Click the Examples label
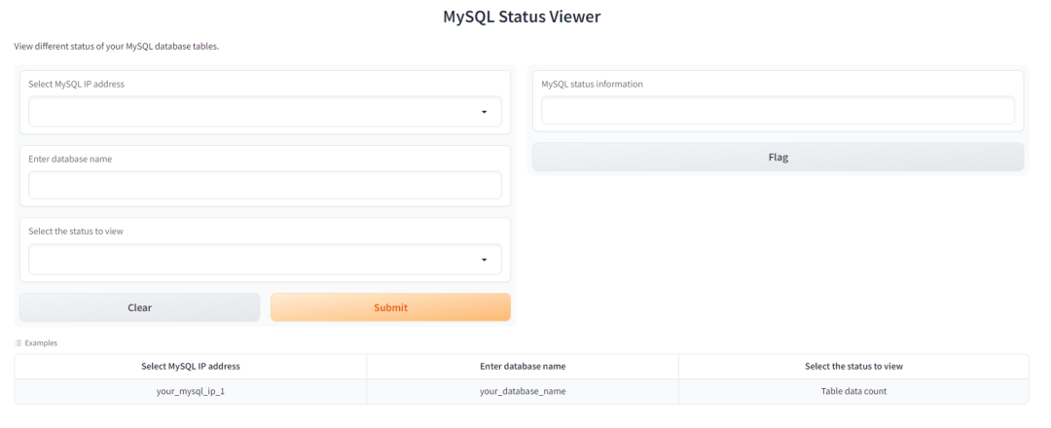This screenshot has width=1051, height=428. [41, 343]
